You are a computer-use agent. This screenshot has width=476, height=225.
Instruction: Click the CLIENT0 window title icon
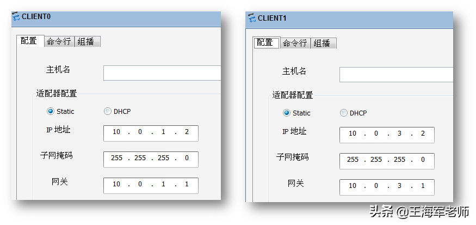point(16,17)
